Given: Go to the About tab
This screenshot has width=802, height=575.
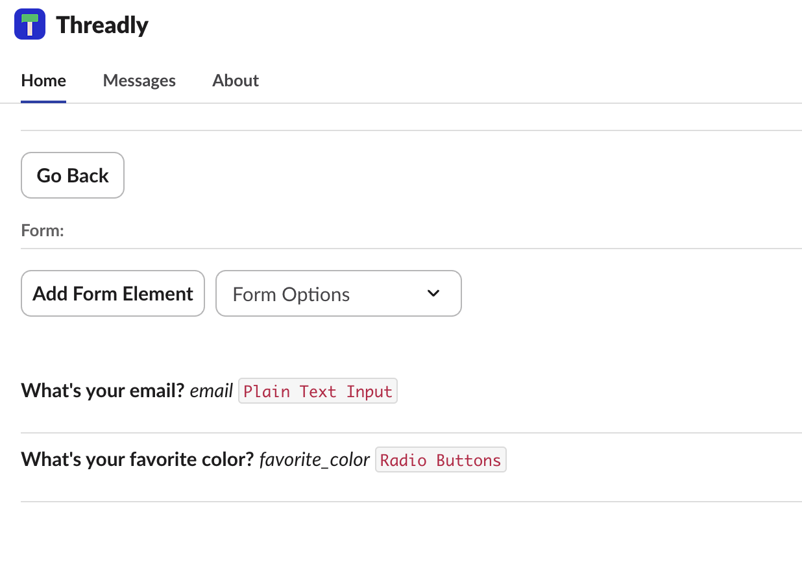Looking at the screenshot, I should tap(236, 80).
